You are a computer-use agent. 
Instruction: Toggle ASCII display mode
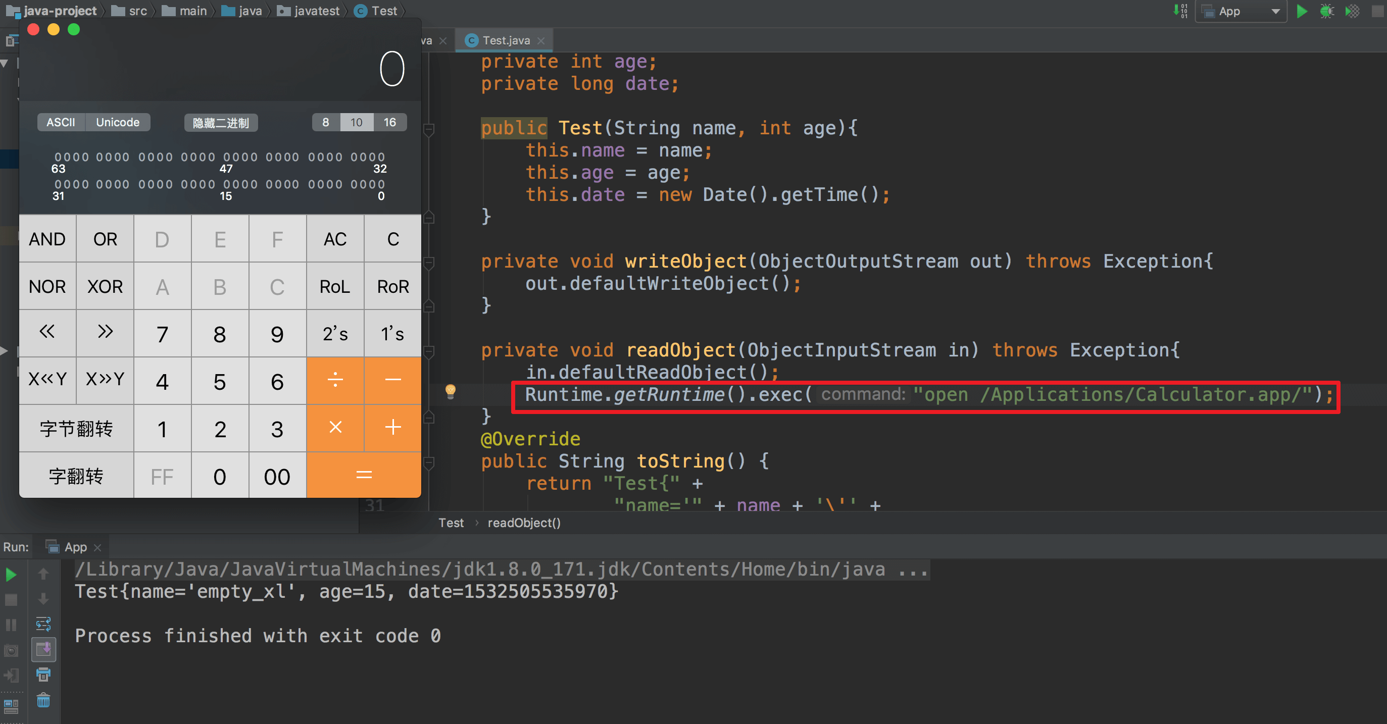click(58, 122)
